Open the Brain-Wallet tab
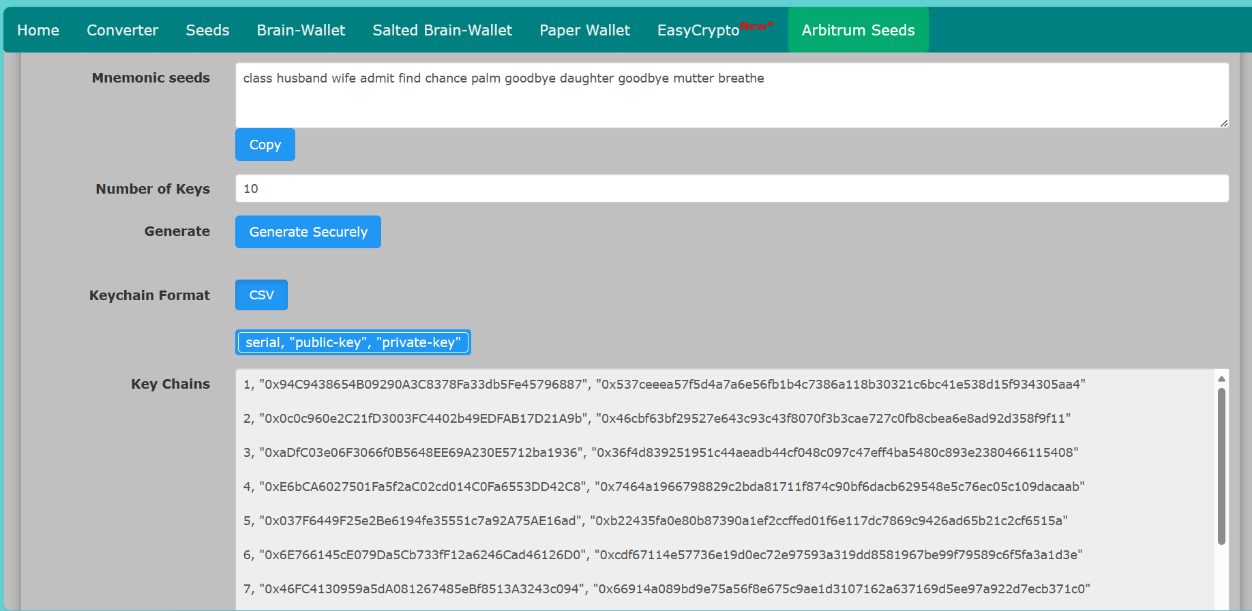The image size is (1252, 611). tap(301, 30)
